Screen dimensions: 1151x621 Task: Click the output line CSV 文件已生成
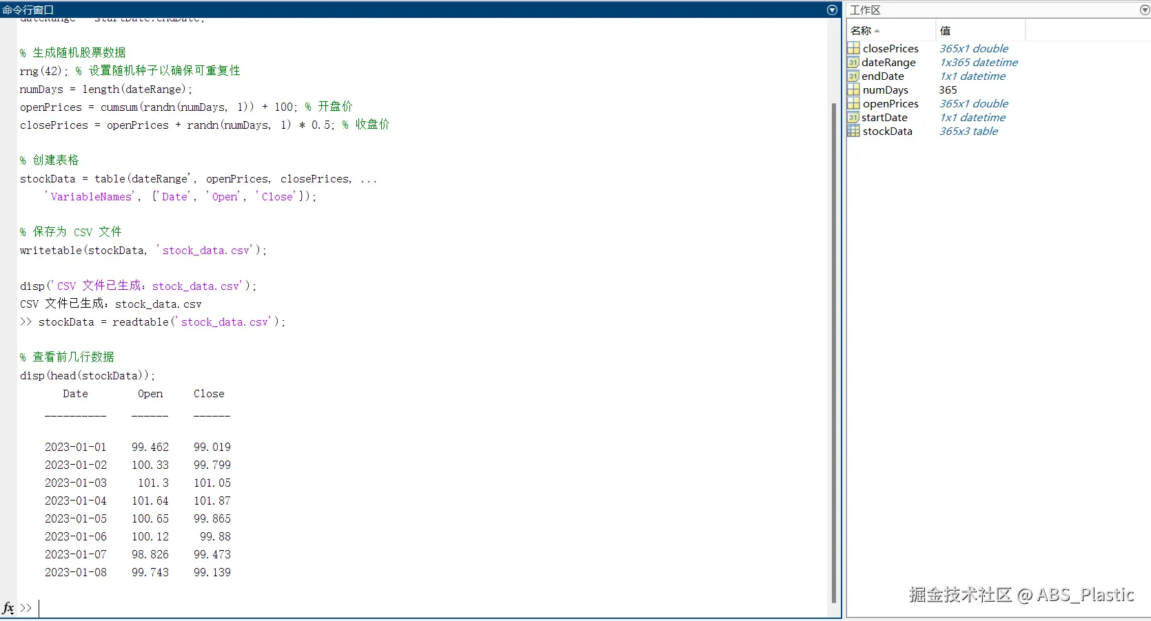click(x=111, y=304)
